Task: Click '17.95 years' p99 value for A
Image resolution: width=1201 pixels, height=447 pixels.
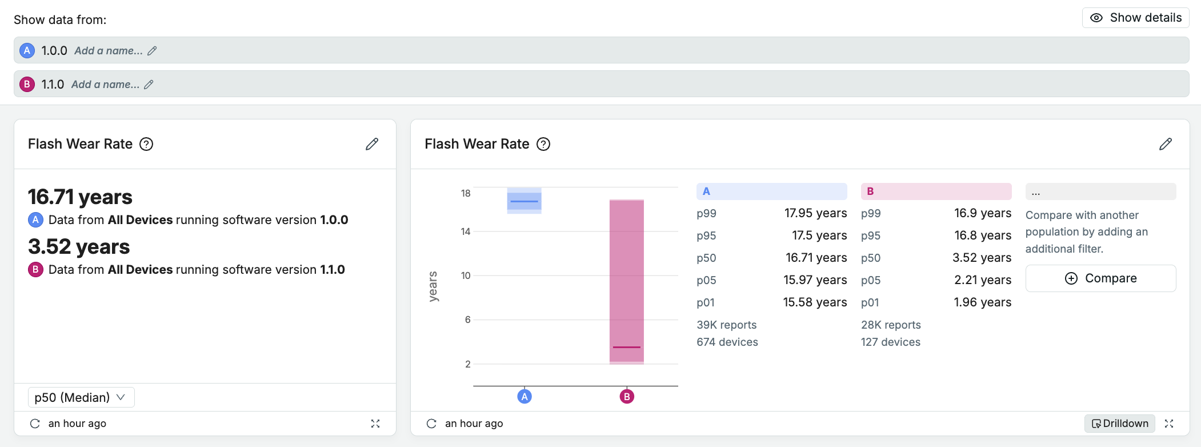Action: tap(815, 213)
